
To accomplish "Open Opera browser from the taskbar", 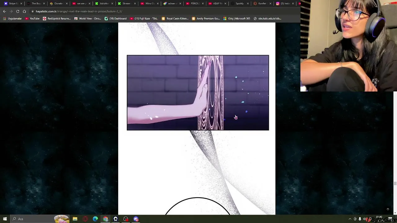I will [85, 219].
